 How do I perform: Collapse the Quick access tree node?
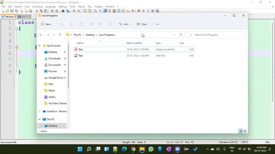[x=40, y=46]
